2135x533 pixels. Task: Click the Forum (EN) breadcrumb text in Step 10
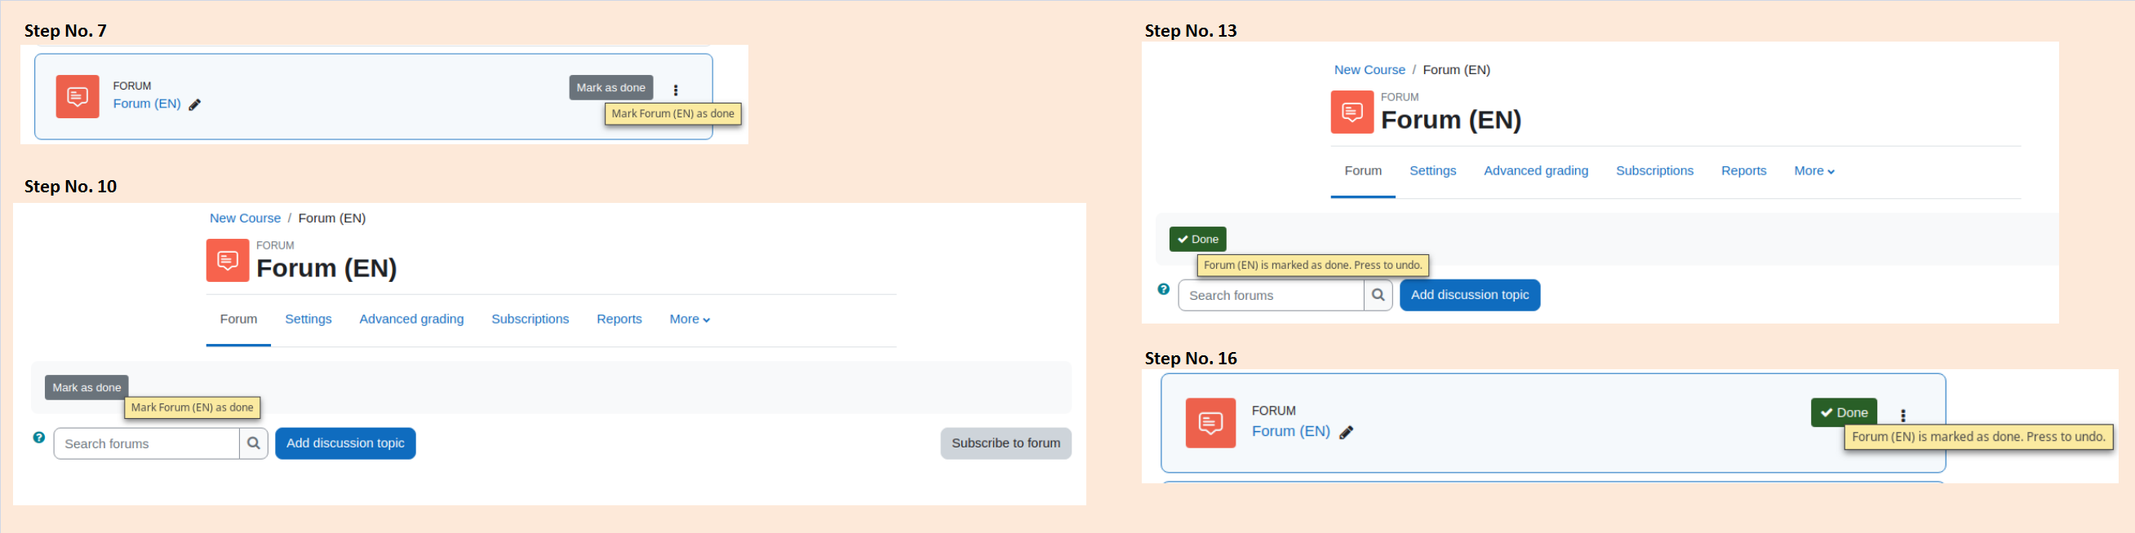[332, 218]
